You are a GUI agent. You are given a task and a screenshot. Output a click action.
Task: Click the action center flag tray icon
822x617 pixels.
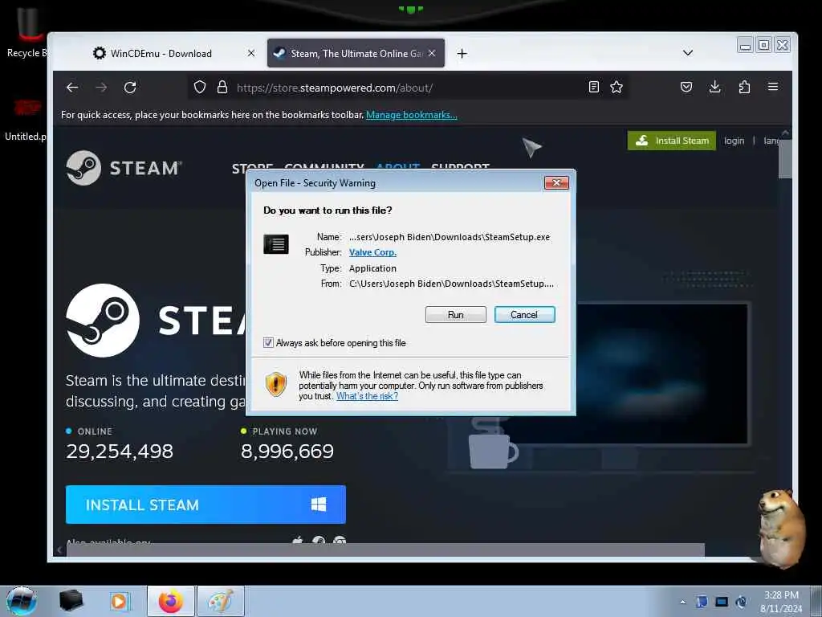click(x=702, y=602)
